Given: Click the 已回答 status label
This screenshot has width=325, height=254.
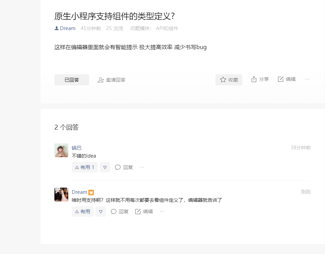Looking at the screenshot, I should pos(71,79).
